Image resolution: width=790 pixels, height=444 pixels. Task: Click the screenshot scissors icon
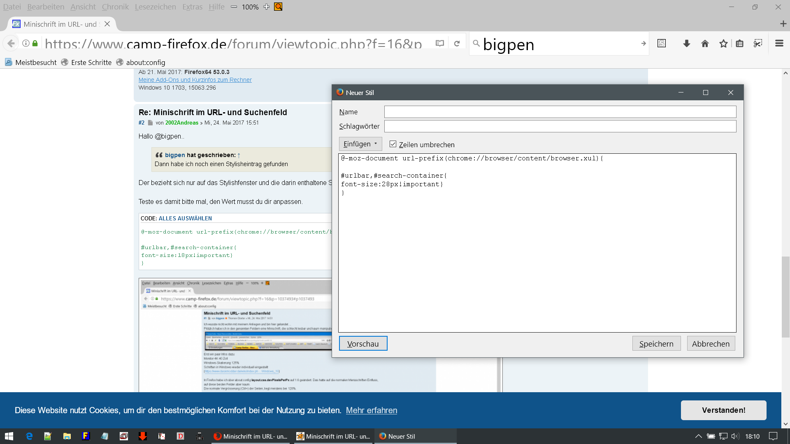pos(758,43)
